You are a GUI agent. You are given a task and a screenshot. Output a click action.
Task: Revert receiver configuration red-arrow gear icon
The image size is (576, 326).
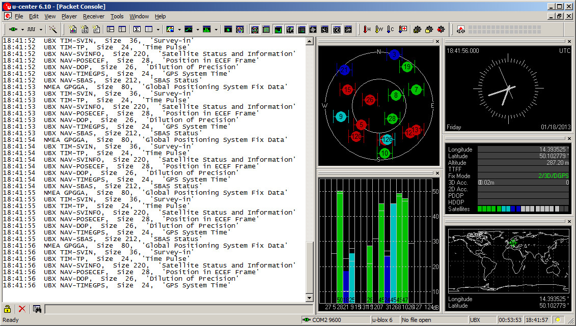[441, 29]
